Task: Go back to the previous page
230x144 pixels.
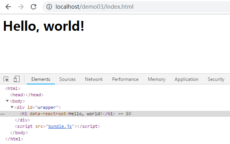Action: 8,7
